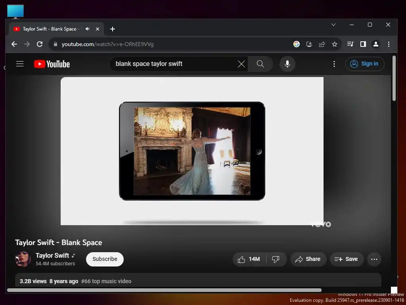Reload the YouTube page
The height and width of the screenshot is (305, 406).
tap(40, 44)
